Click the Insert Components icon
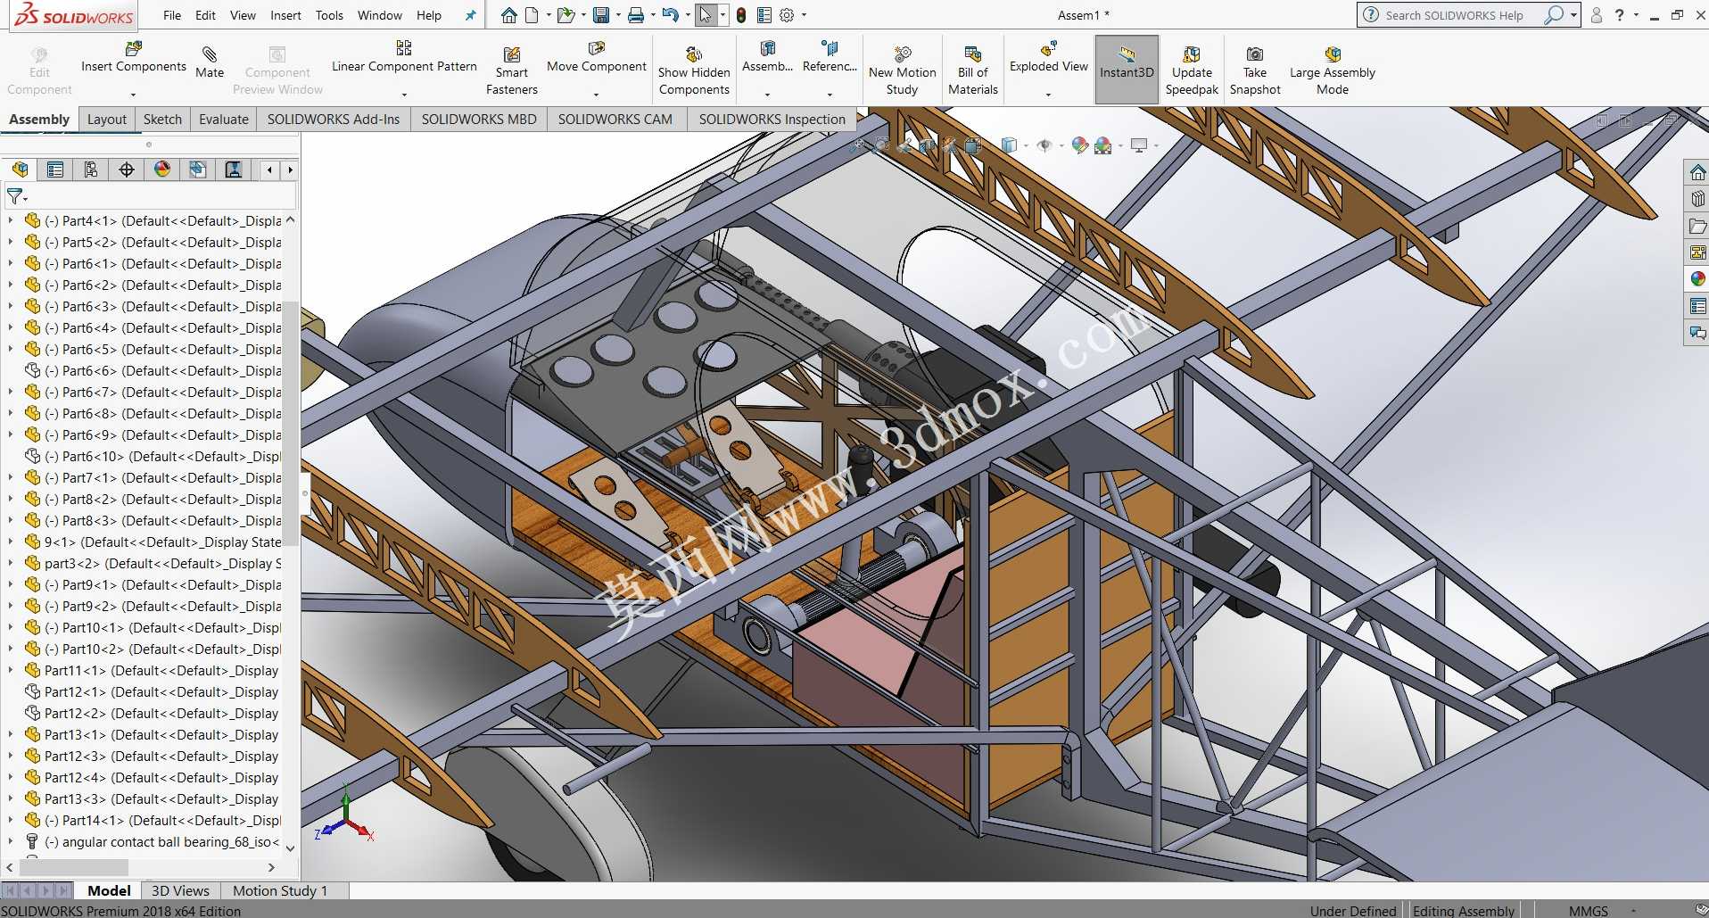The width and height of the screenshot is (1709, 918). (x=134, y=49)
